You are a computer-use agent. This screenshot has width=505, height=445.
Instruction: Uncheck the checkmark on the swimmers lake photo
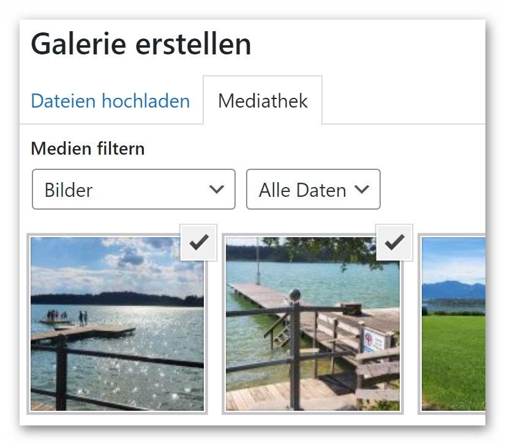(x=198, y=243)
